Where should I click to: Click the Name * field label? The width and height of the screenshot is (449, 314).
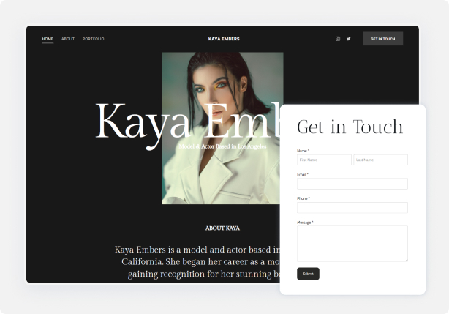303,151
